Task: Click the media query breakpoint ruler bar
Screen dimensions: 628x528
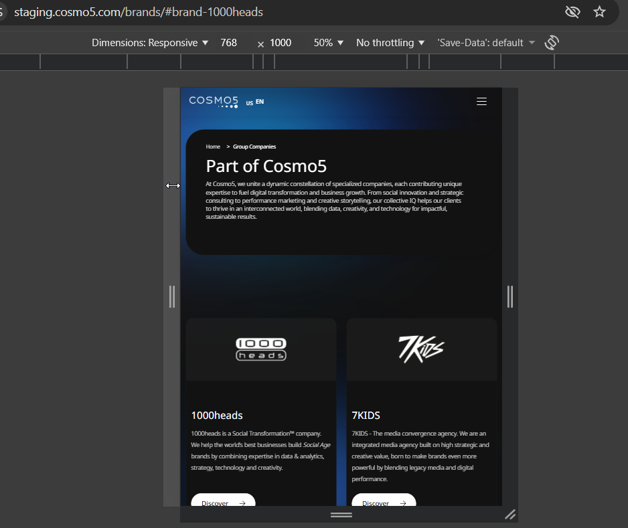Action: (x=314, y=62)
